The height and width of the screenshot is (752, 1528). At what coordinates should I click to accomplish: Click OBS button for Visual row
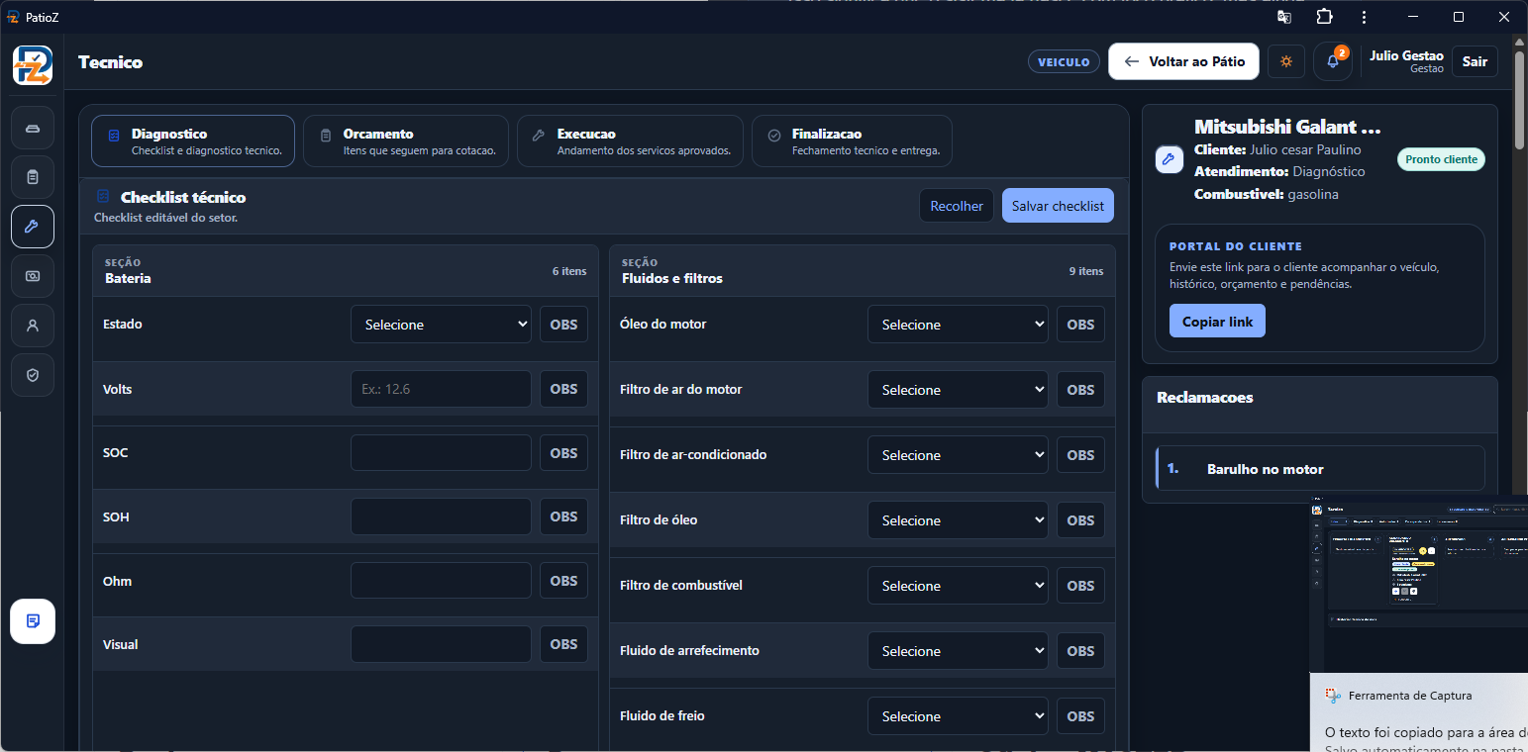coord(563,644)
